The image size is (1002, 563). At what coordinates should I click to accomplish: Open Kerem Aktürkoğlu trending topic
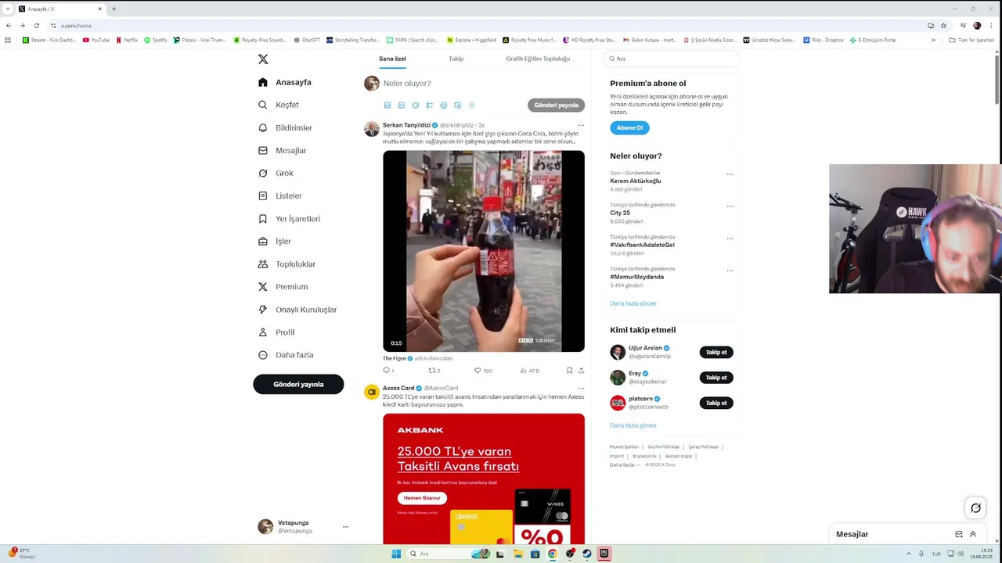636,181
